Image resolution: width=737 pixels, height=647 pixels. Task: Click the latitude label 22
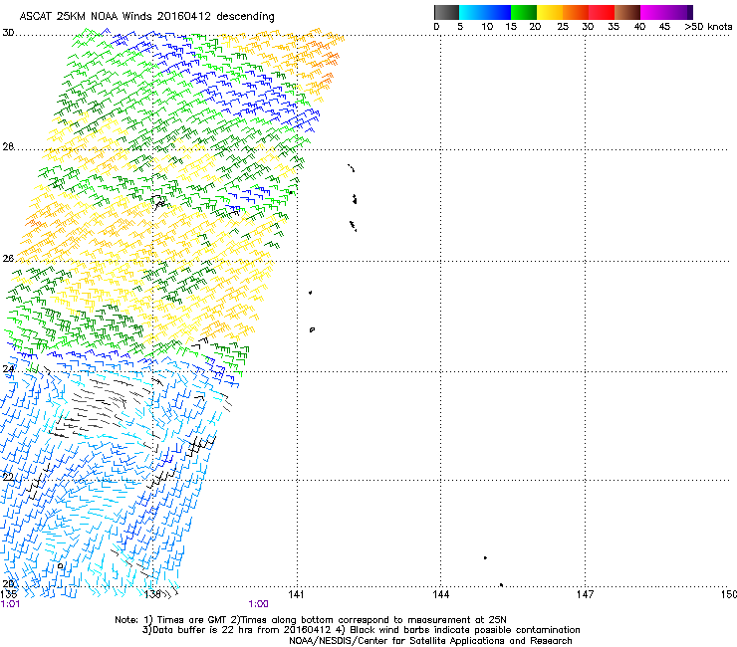[8, 478]
